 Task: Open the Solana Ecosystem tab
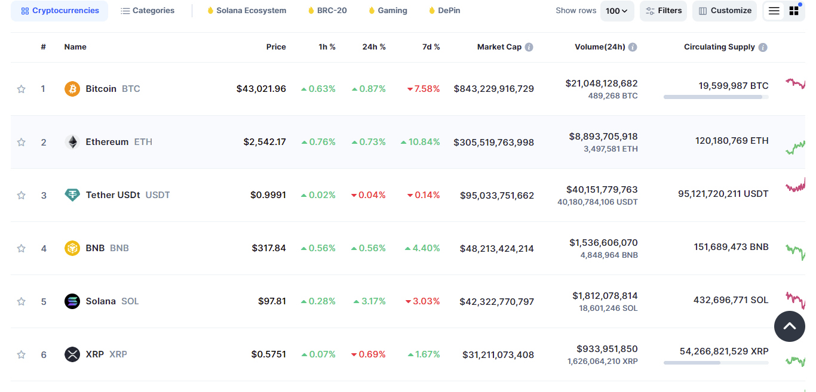[247, 11]
